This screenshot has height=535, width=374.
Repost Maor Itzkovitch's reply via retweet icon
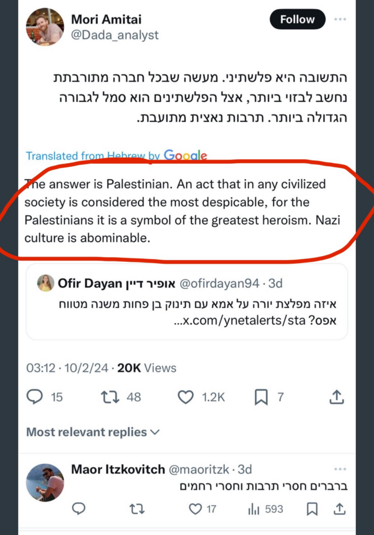[137, 509]
